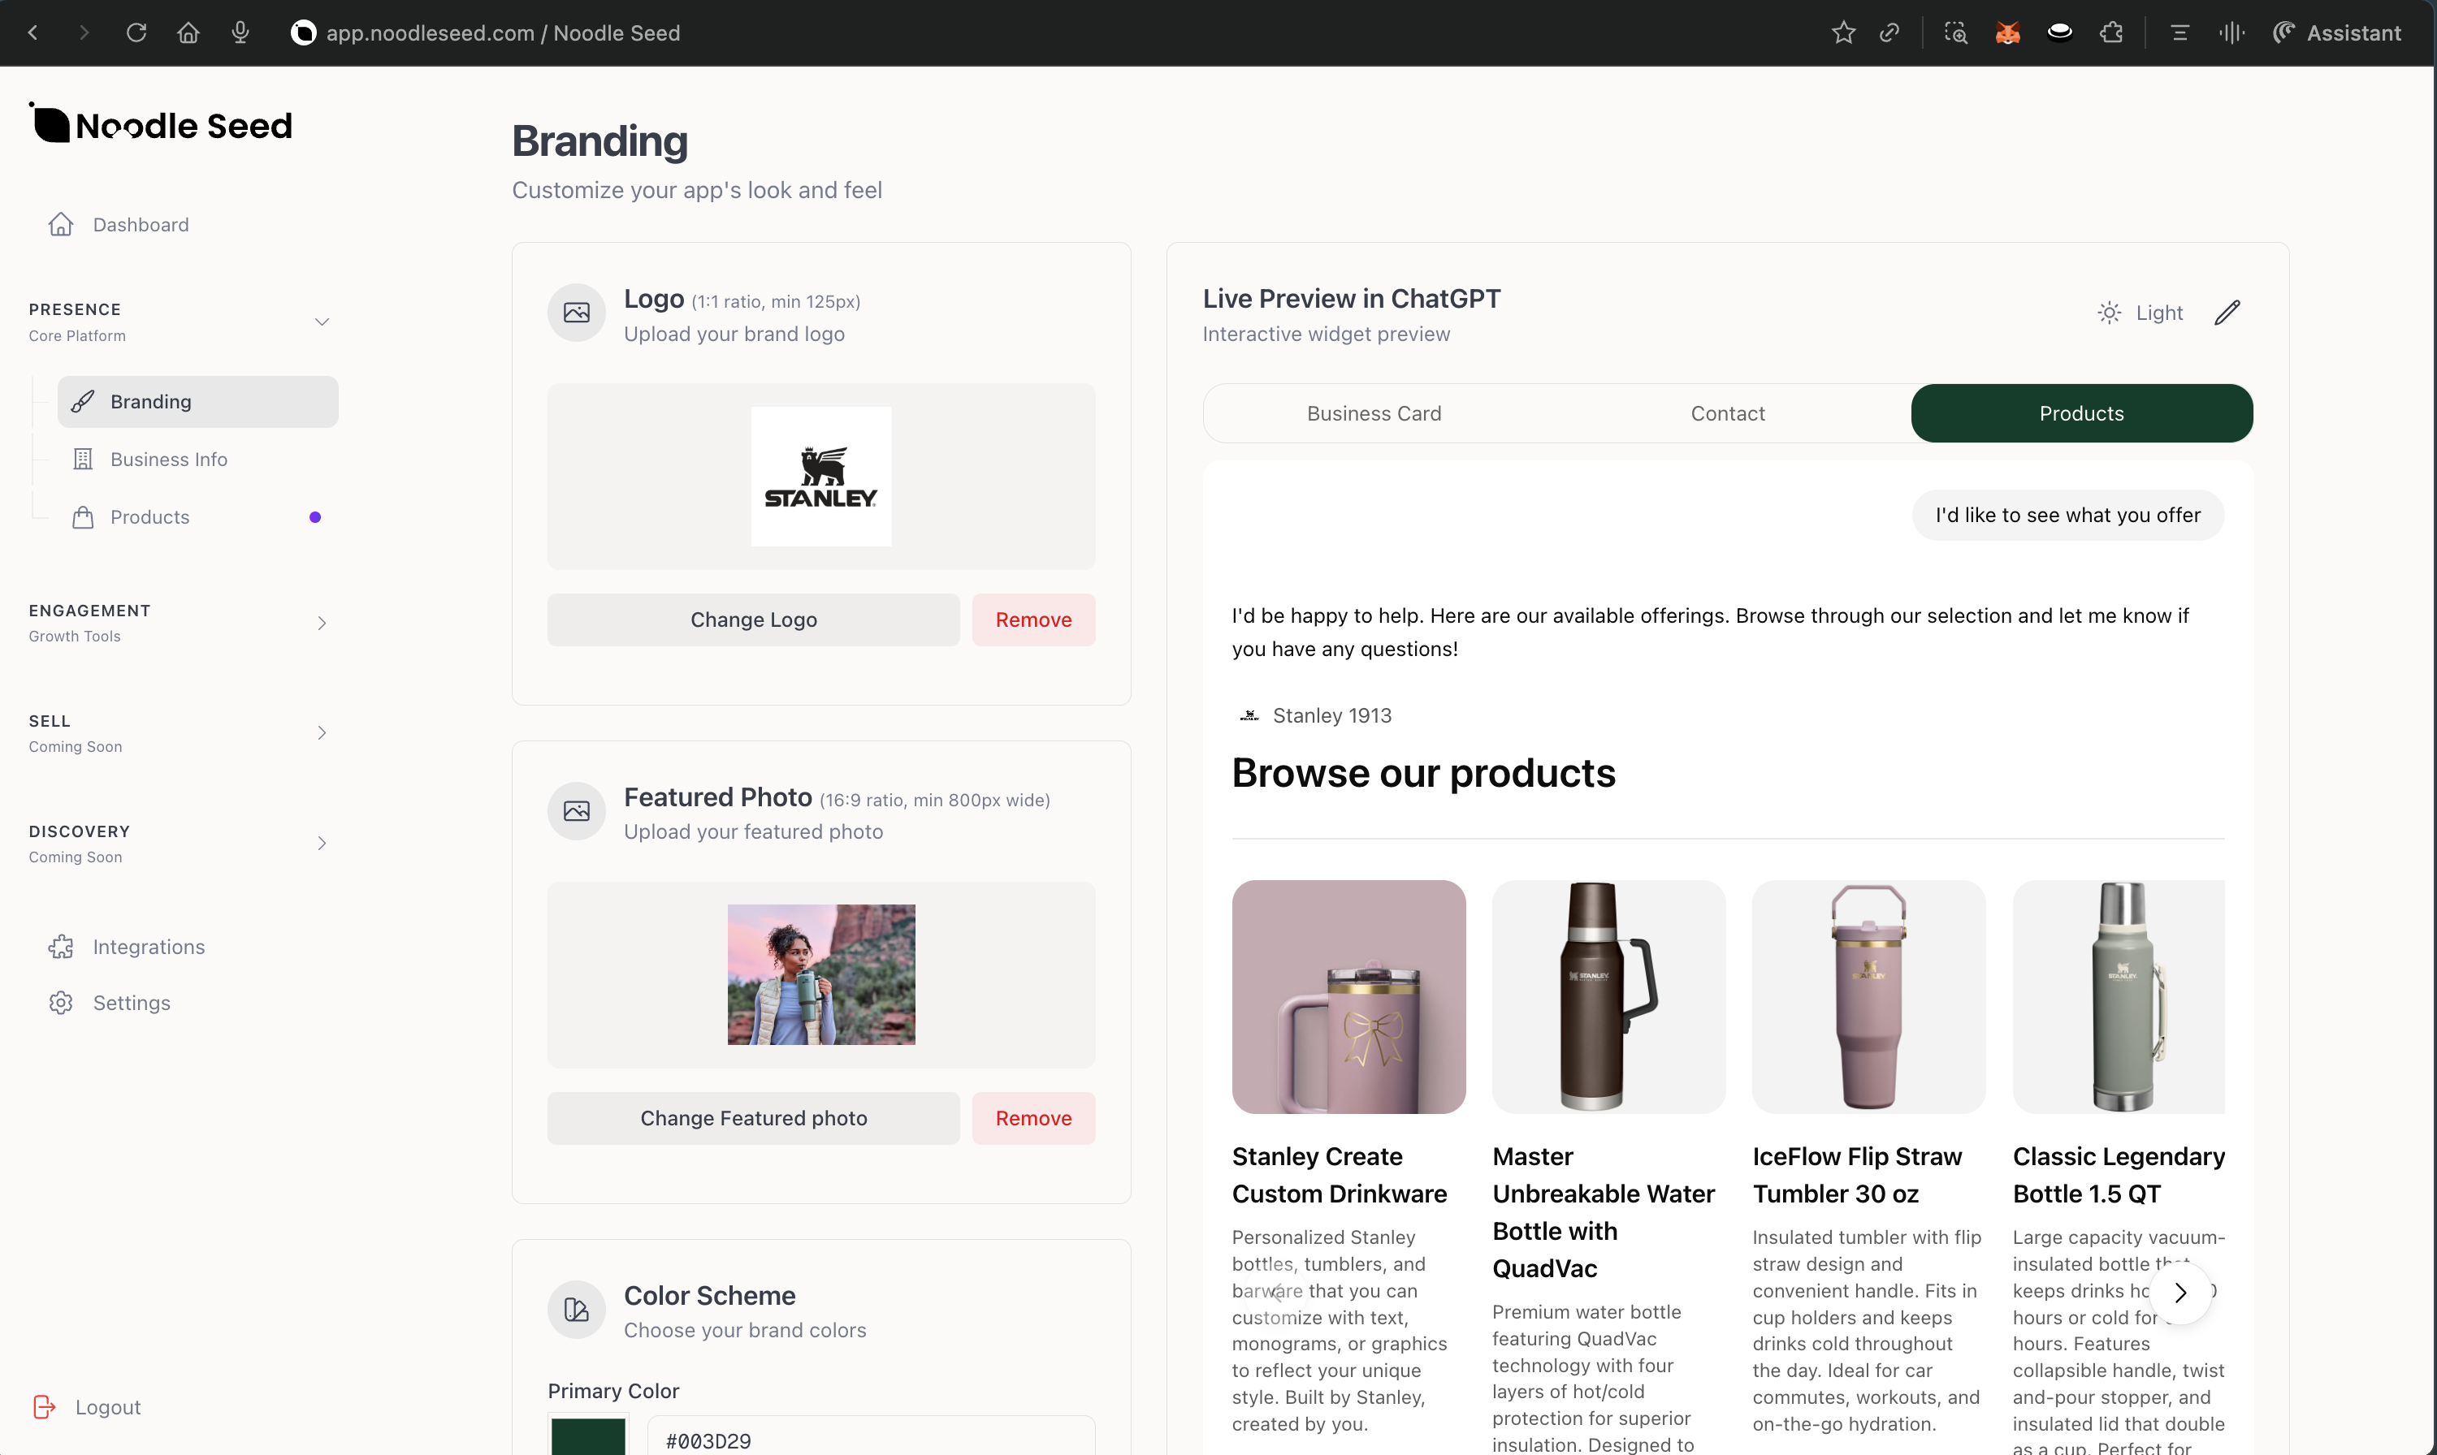Click the copy link icon in browser toolbar

[x=1889, y=33]
